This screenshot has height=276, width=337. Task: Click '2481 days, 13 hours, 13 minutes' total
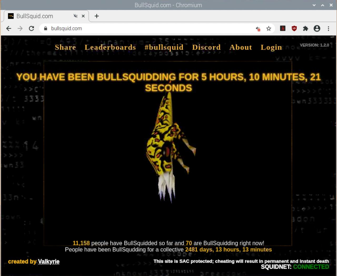pos(229,249)
